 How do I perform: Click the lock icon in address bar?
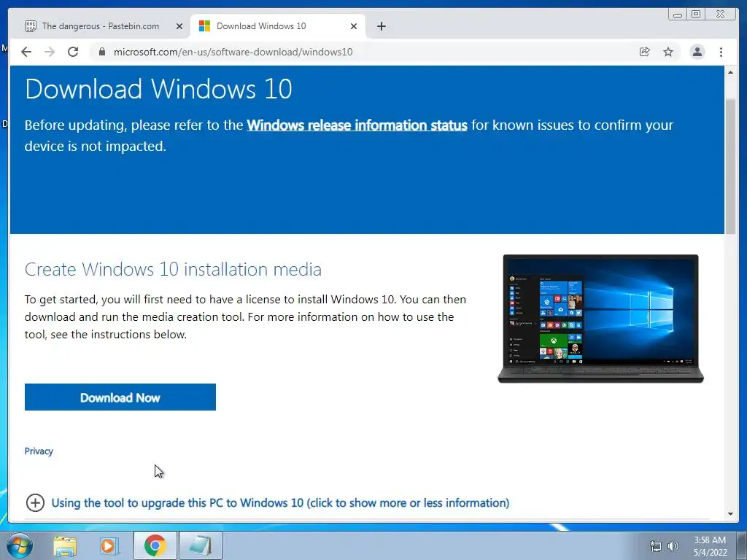[101, 52]
